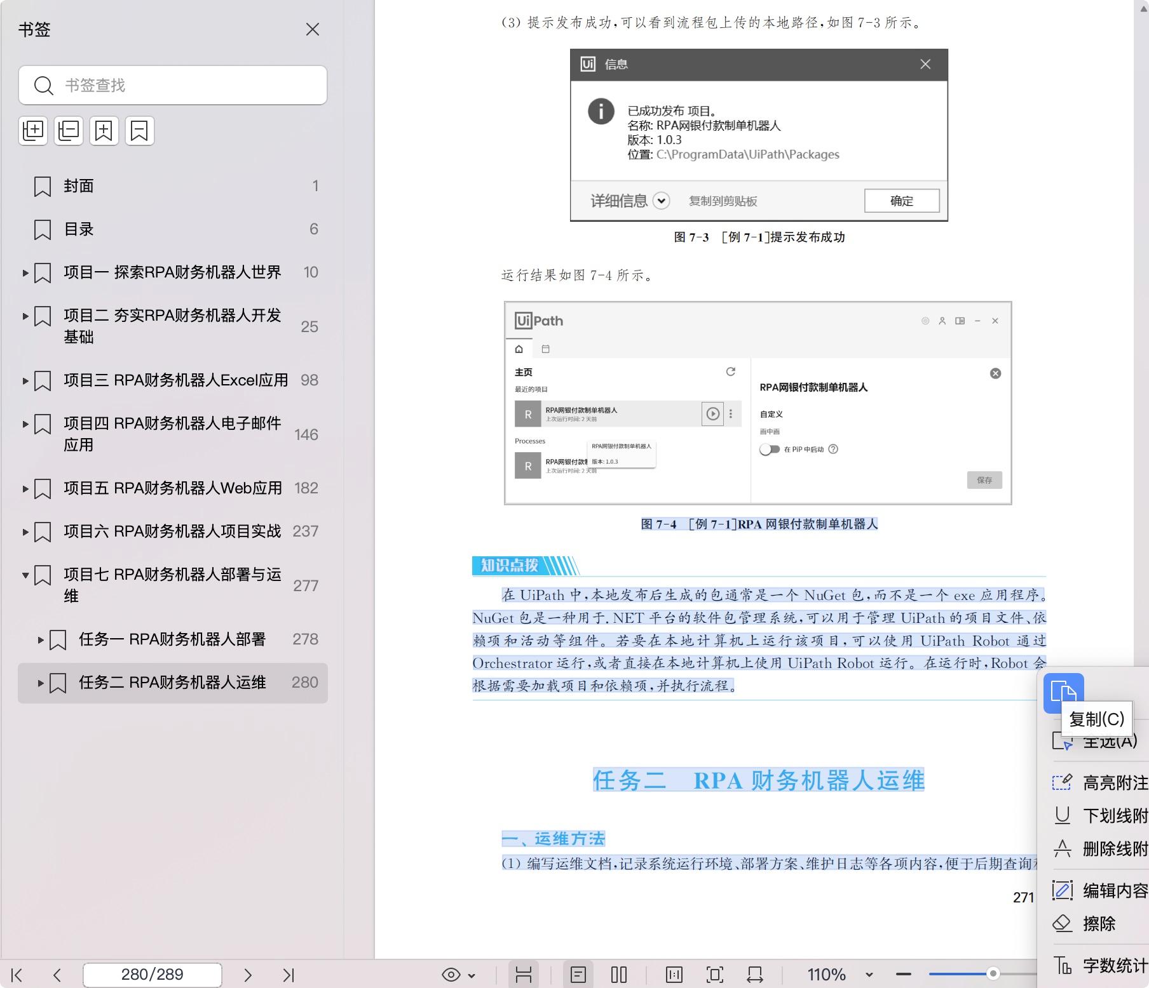This screenshot has height=988, width=1149.
Task: Choose 编辑内容 from the context menu
Action: pos(1100,890)
